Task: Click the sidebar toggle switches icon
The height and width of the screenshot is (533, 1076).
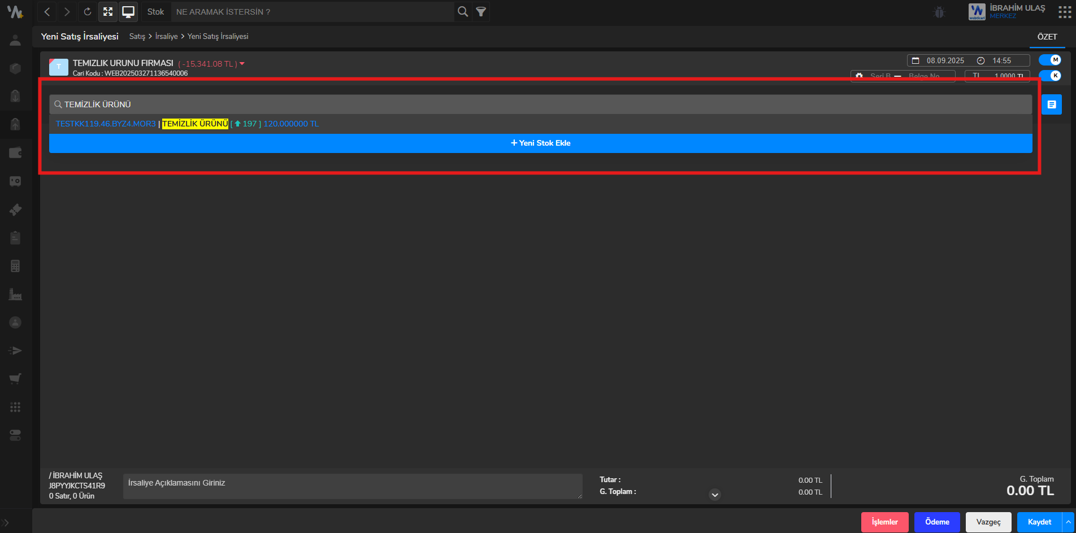Action: click(x=15, y=435)
